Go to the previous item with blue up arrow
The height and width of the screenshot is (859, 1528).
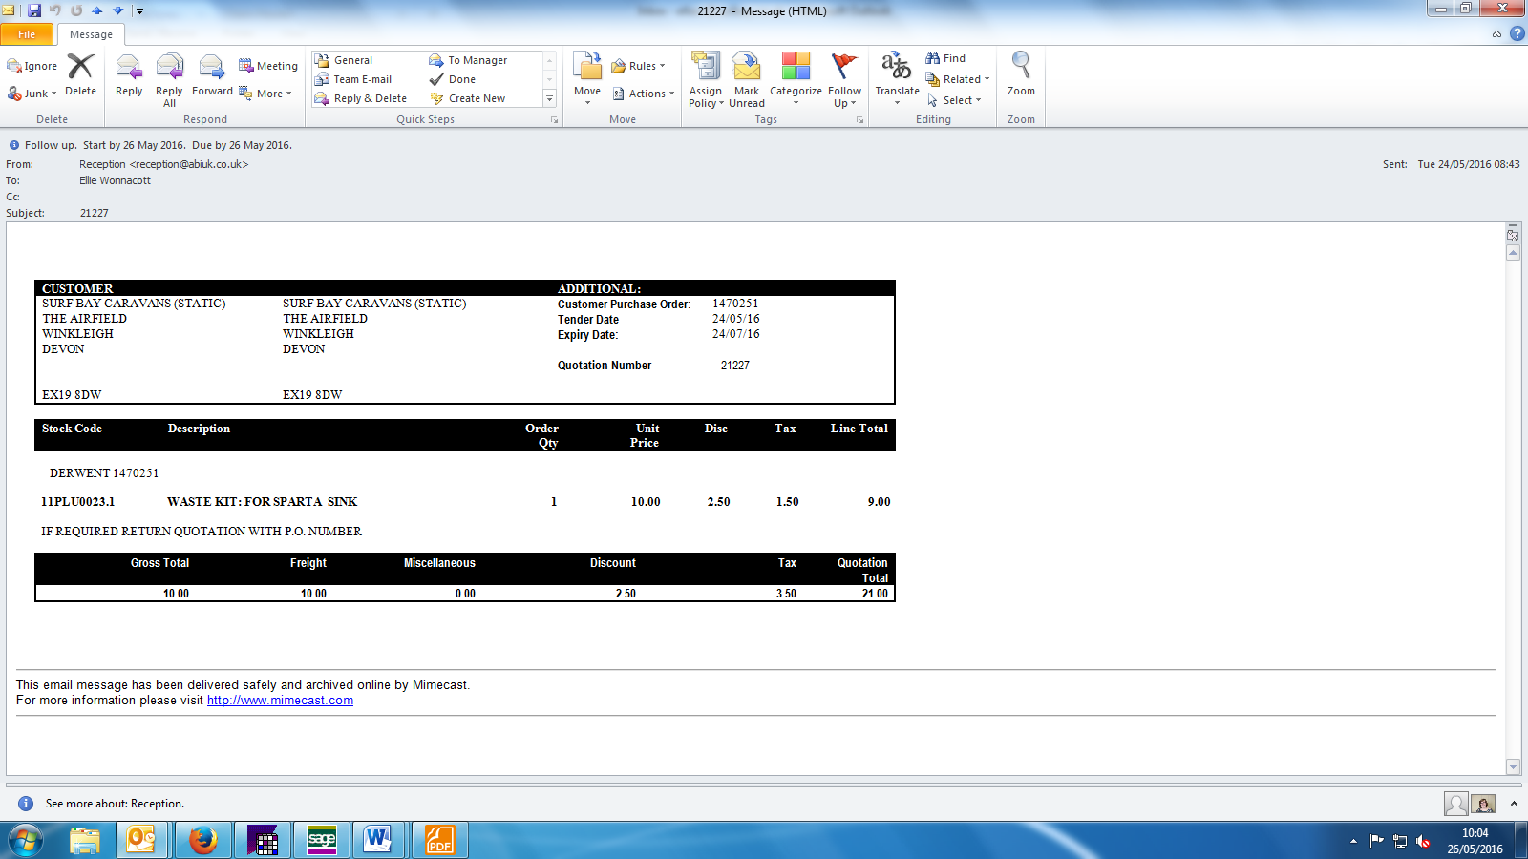[96, 10]
